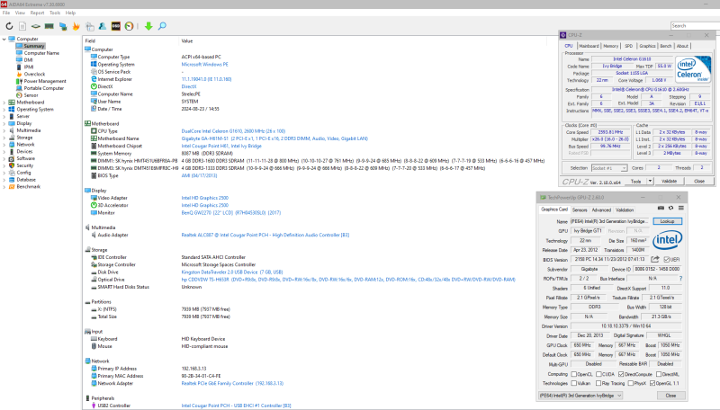Open the GPU-Z hamburger menu icon
This screenshot has width=720, height=410.
tap(681, 208)
